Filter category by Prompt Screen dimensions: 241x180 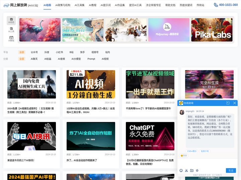coord(91,59)
